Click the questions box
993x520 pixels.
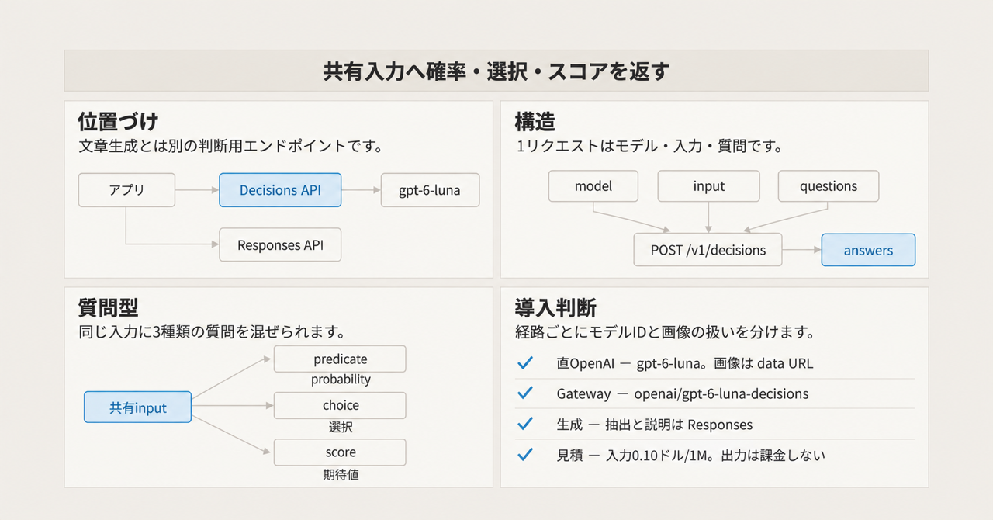point(829,186)
